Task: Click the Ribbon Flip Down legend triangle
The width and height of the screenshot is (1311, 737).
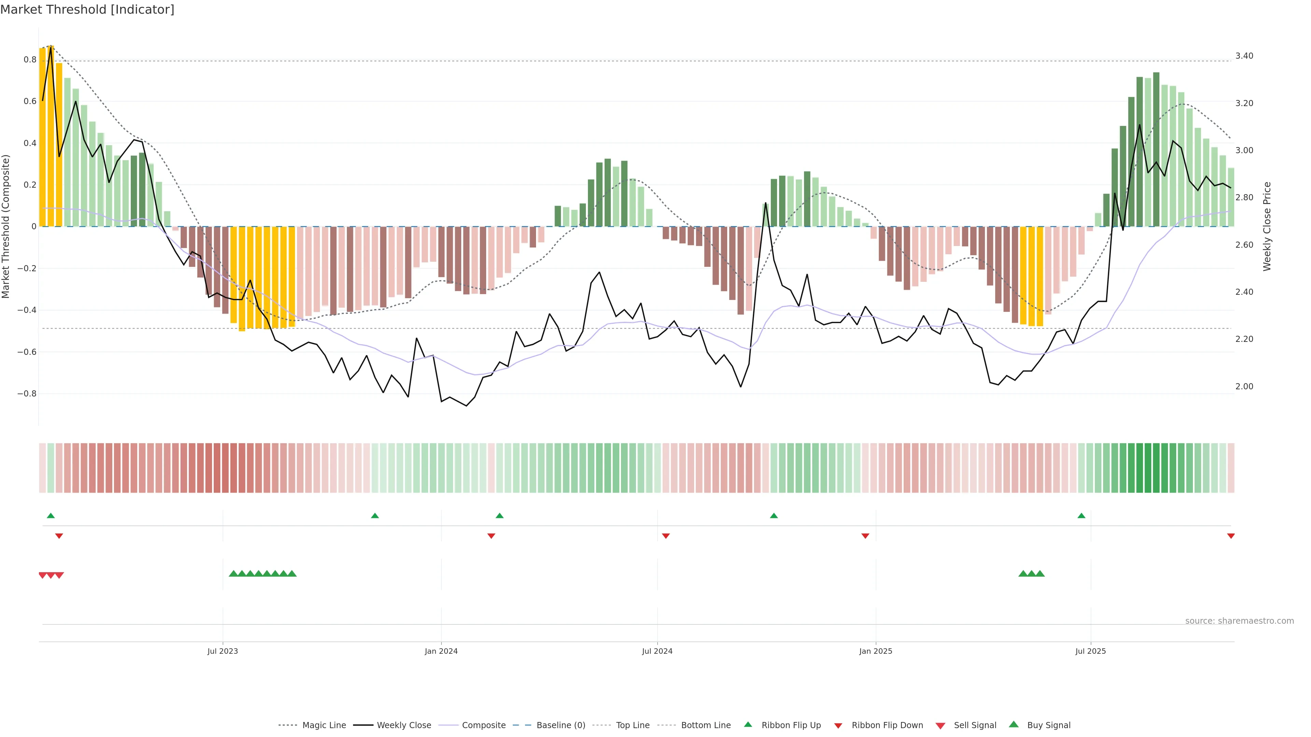Action: 838,725
